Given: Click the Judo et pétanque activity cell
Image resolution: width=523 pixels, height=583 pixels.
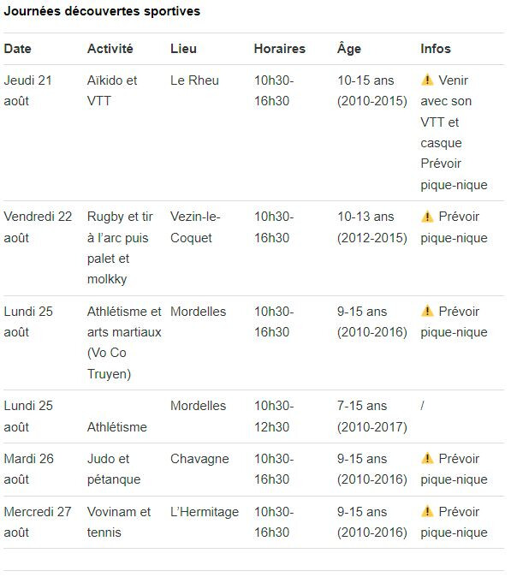Looking at the screenshot, I should 114,469.
